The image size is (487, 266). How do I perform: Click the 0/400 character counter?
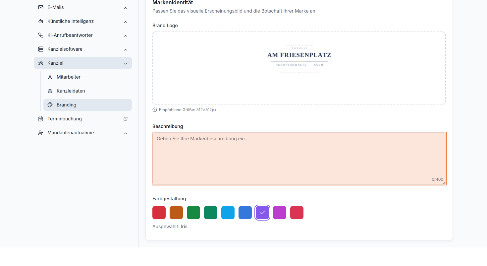[x=437, y=179]
